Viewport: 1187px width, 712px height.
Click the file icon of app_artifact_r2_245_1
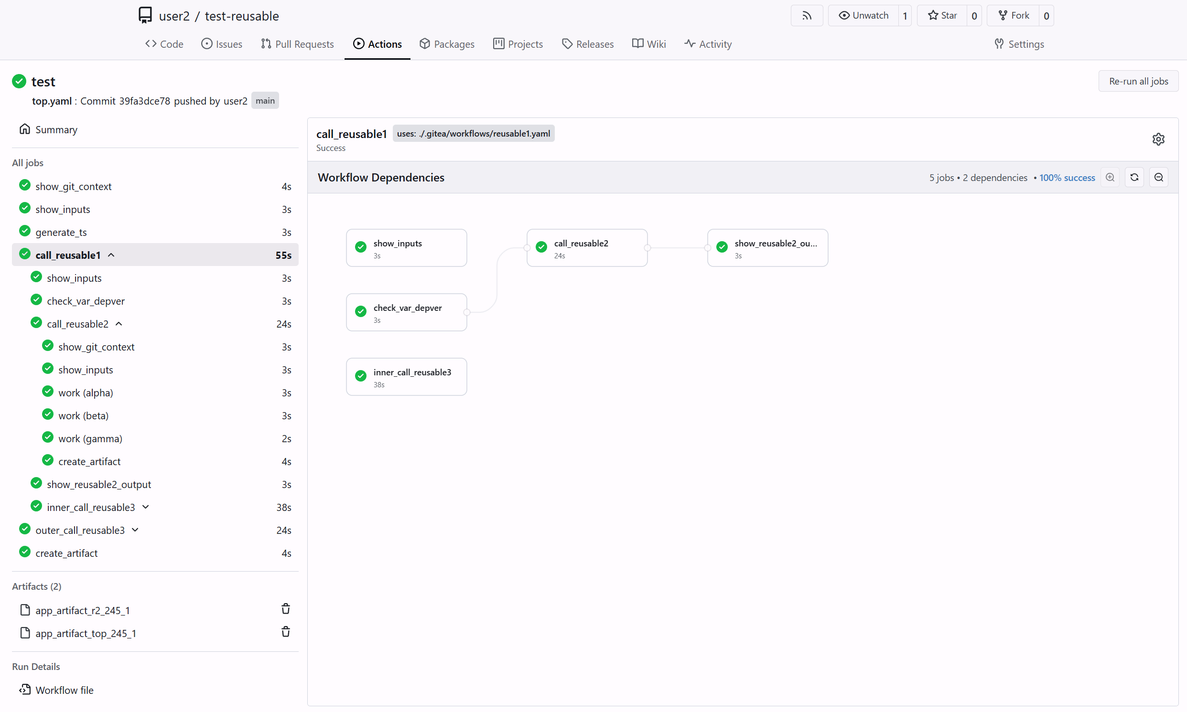point(25,610)
